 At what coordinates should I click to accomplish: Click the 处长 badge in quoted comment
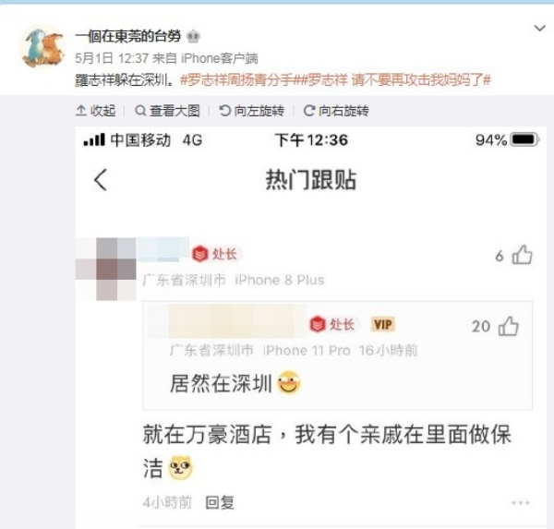tap(332, 324)
